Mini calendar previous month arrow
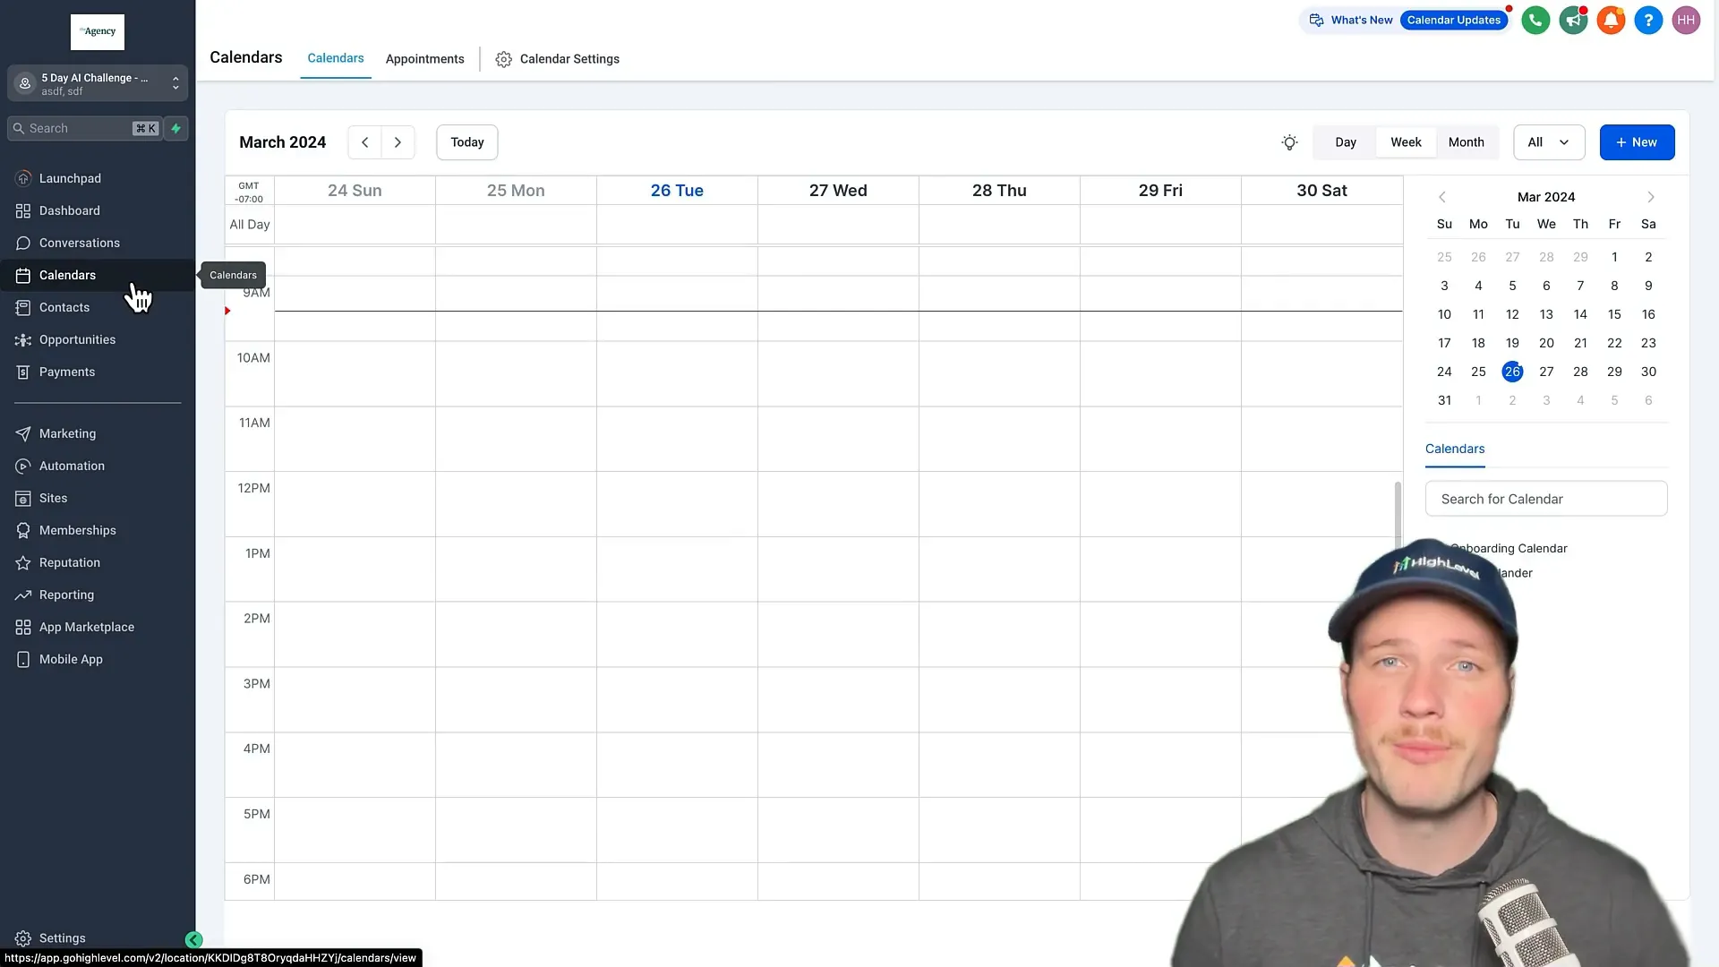The height and width of the screenshot is (967, 1719). [1441, 197]
